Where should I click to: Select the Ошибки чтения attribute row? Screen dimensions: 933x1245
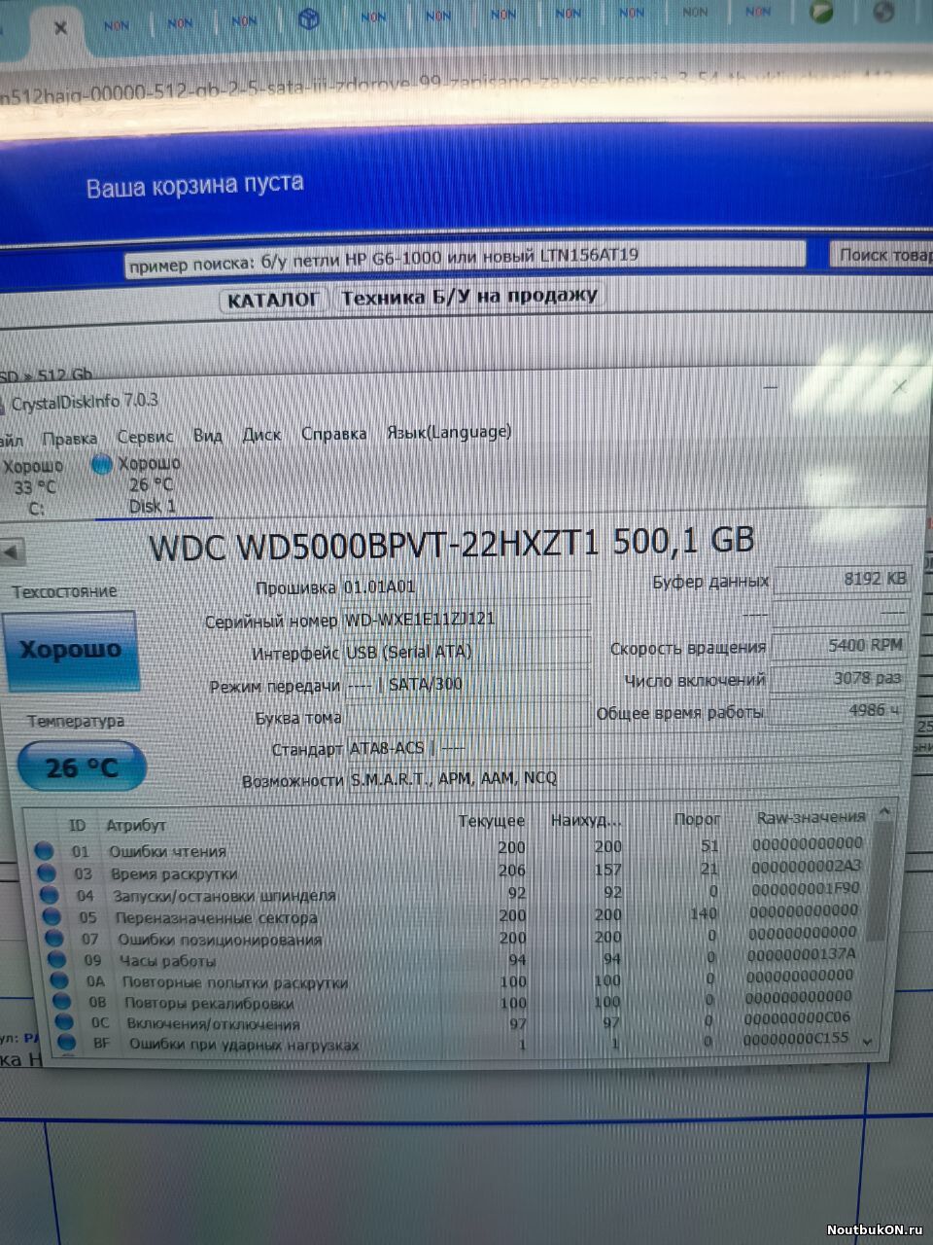[x=449, y=847]
